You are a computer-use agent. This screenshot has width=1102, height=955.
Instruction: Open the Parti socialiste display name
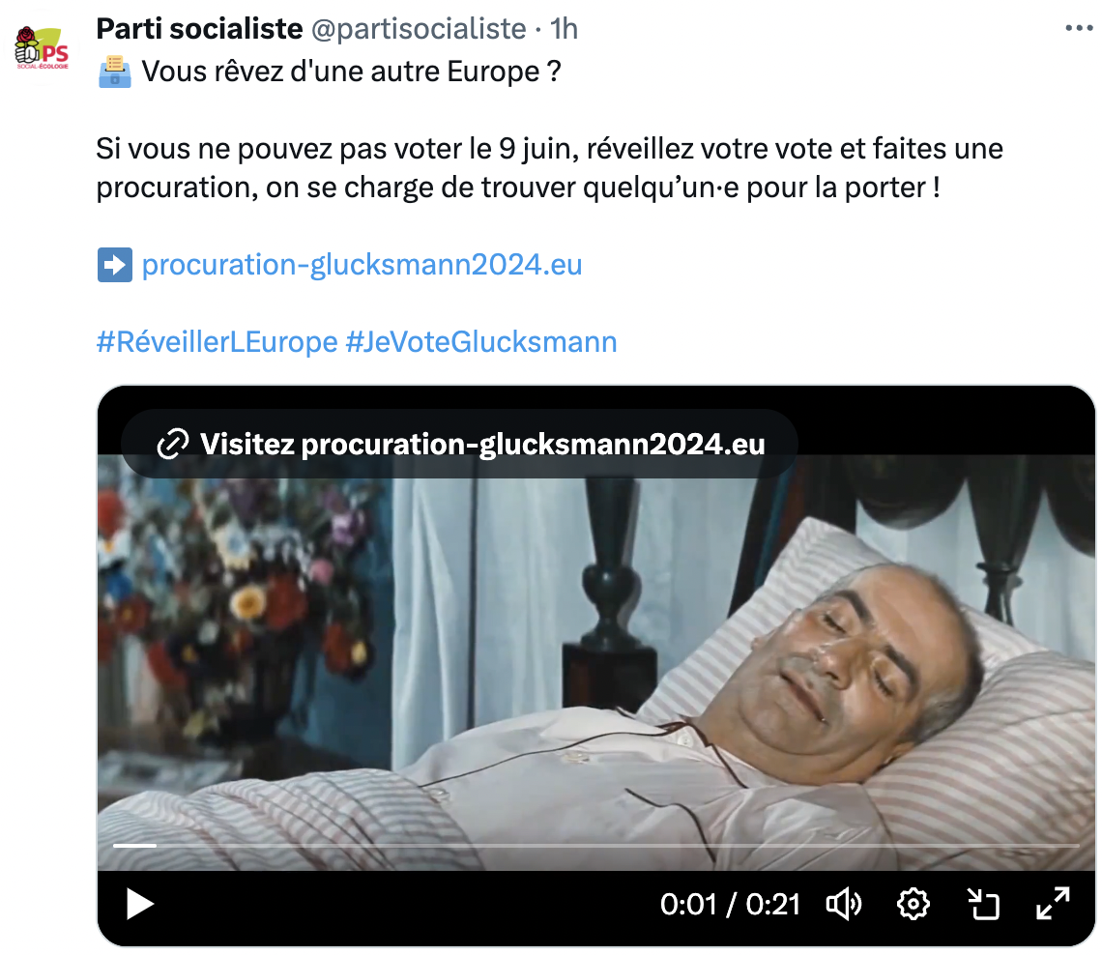(199, 29)
